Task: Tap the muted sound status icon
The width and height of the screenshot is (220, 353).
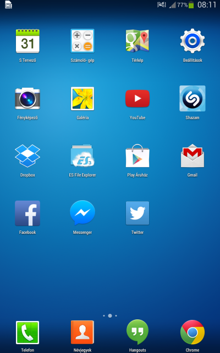Action: 162,5
